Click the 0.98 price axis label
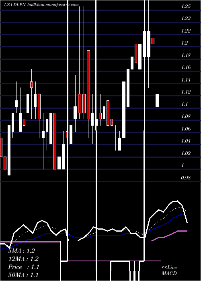This screenshot has width=201, height=281. click(x=186, y=178)
